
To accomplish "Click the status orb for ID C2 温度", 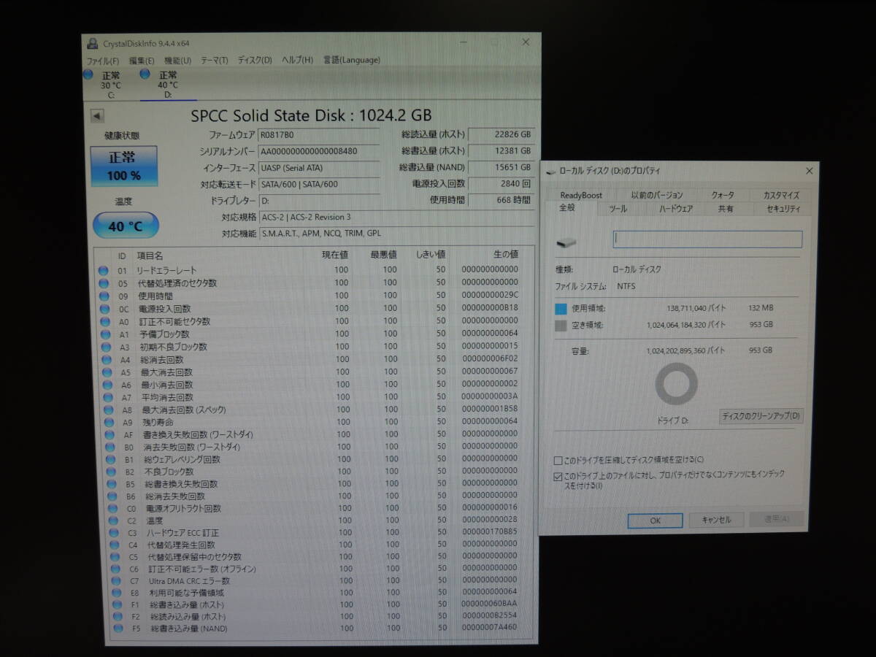I will 112,520.
